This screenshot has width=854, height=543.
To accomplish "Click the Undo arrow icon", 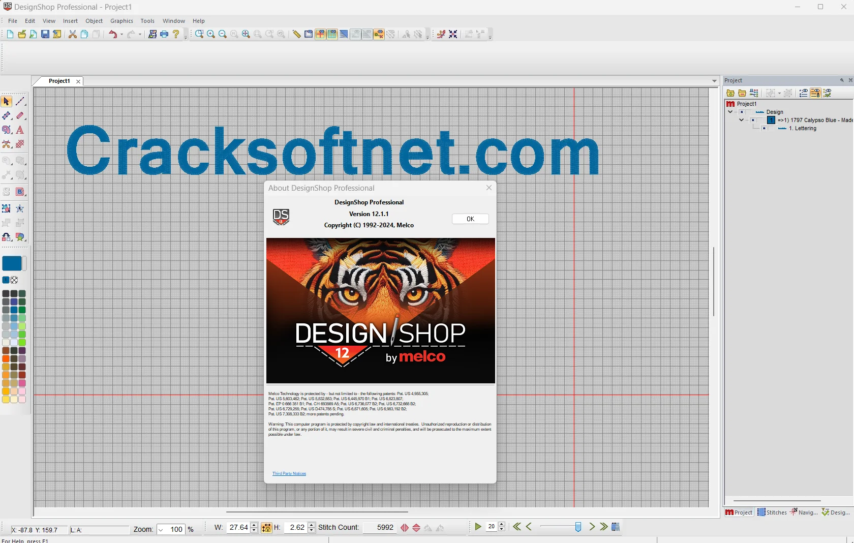I will point(113,34).
